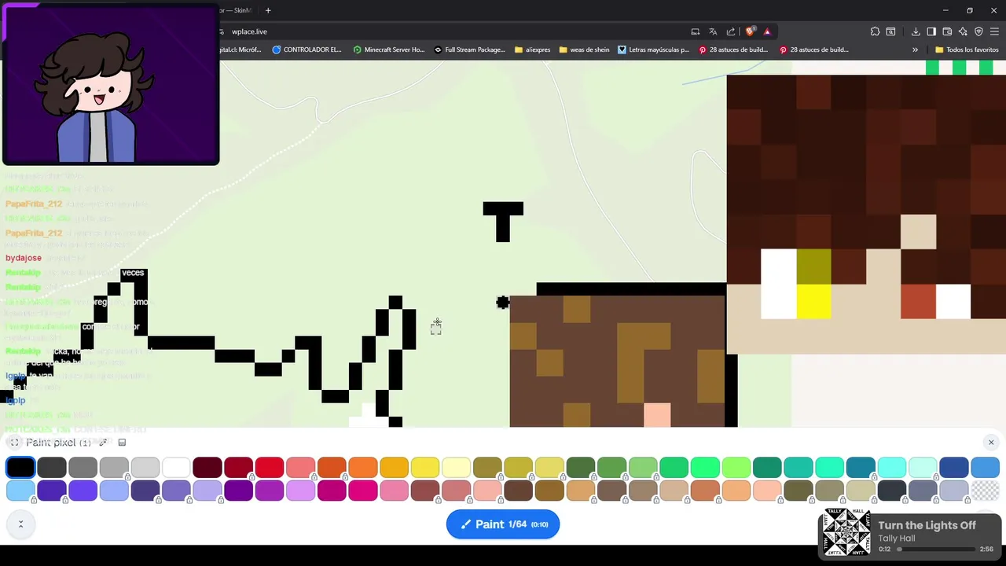Select the yellow color swatch
This screenshot has height=566, width=1006.
[425, 468]
